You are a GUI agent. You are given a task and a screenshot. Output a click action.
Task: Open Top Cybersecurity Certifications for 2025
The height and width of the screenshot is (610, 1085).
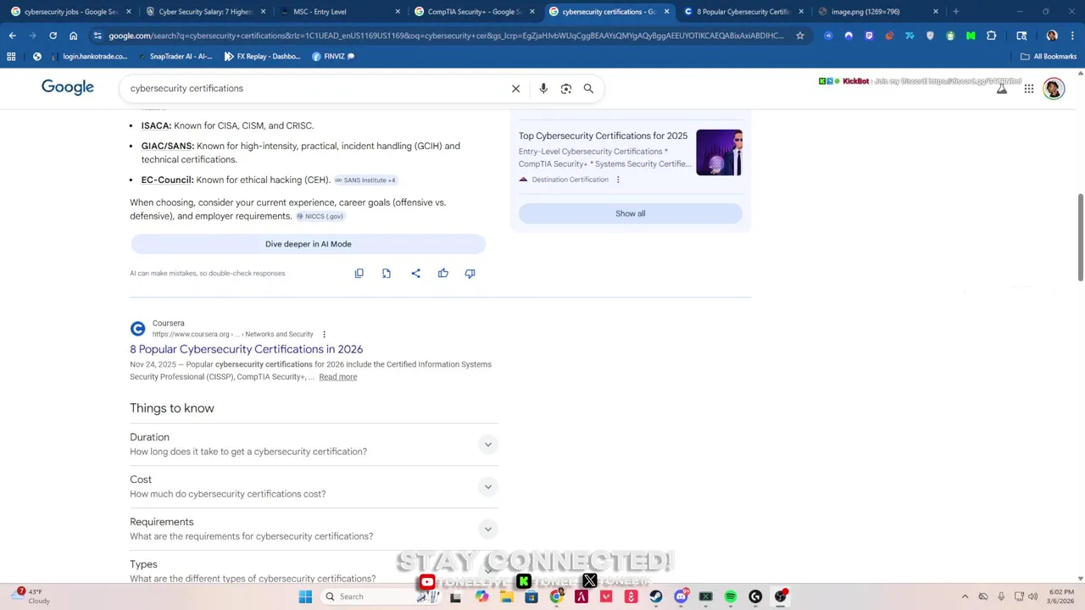(x=603, y=136)
